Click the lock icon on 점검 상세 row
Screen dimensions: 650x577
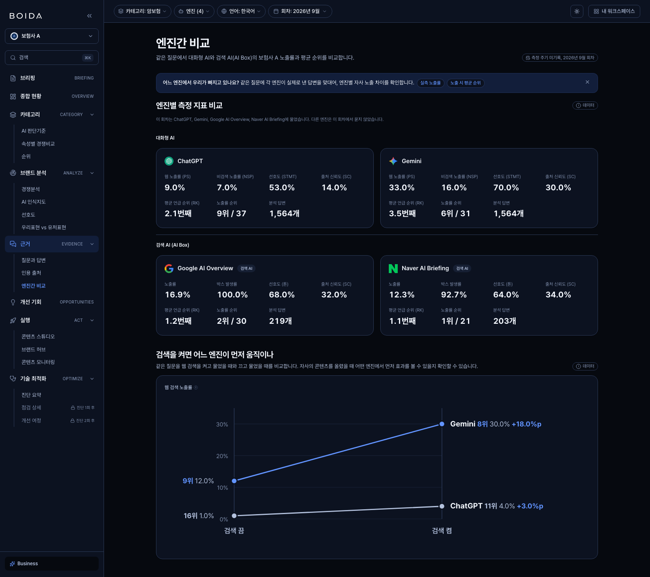pyautogui.click(x=73, y=408)
